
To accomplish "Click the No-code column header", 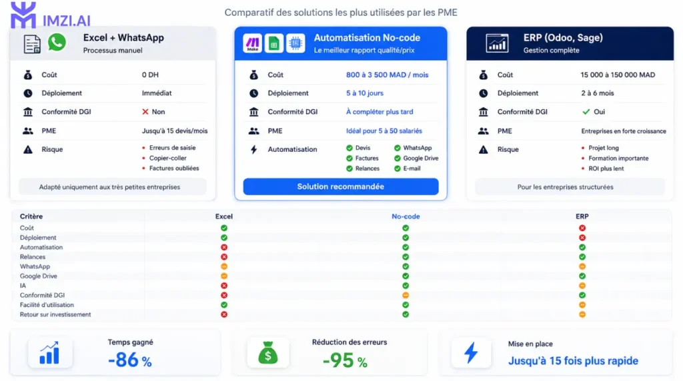I will point(406,216).
